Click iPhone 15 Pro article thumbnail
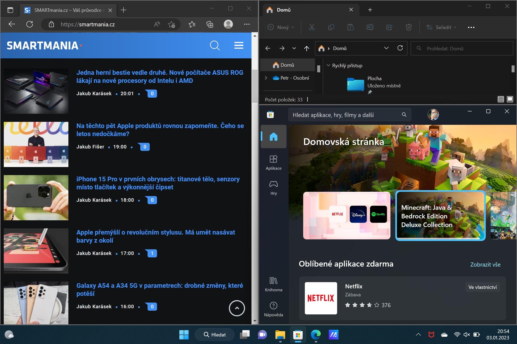 [x=36, y=198]
